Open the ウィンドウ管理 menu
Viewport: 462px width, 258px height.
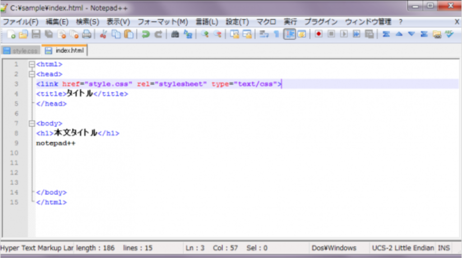tap(368, 22)
